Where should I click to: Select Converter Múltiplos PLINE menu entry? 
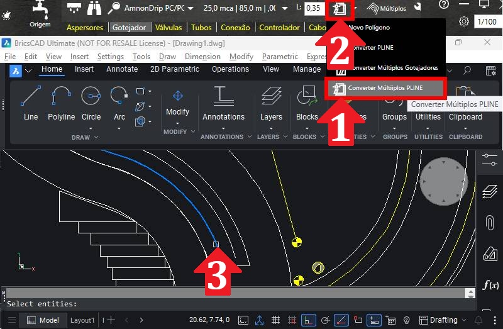coord(385,89)
